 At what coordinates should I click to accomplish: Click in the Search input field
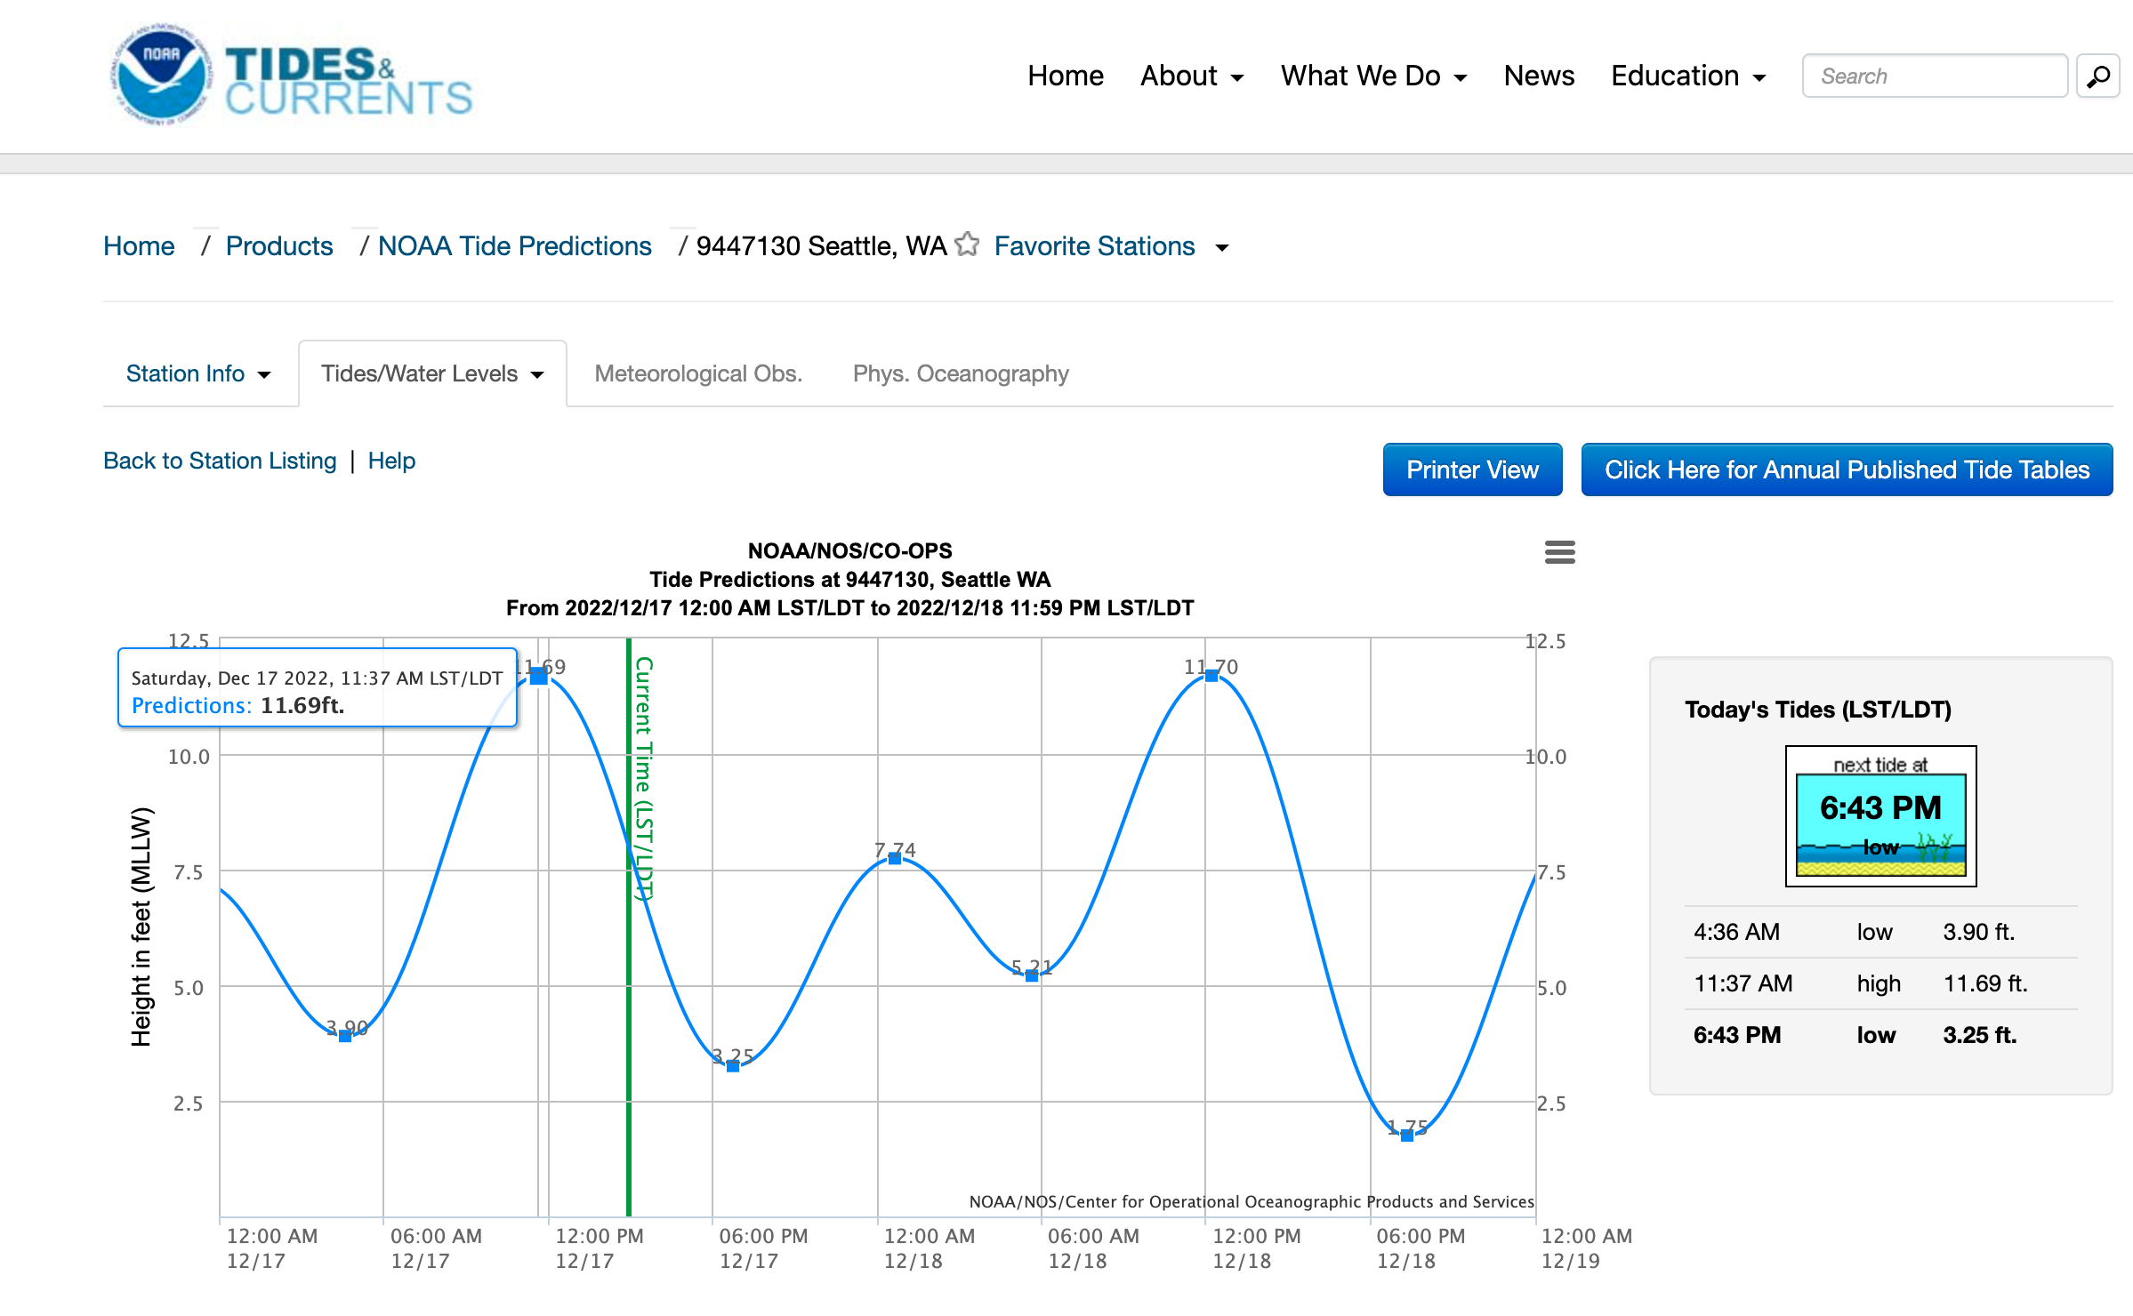[x=1934, y=76]
